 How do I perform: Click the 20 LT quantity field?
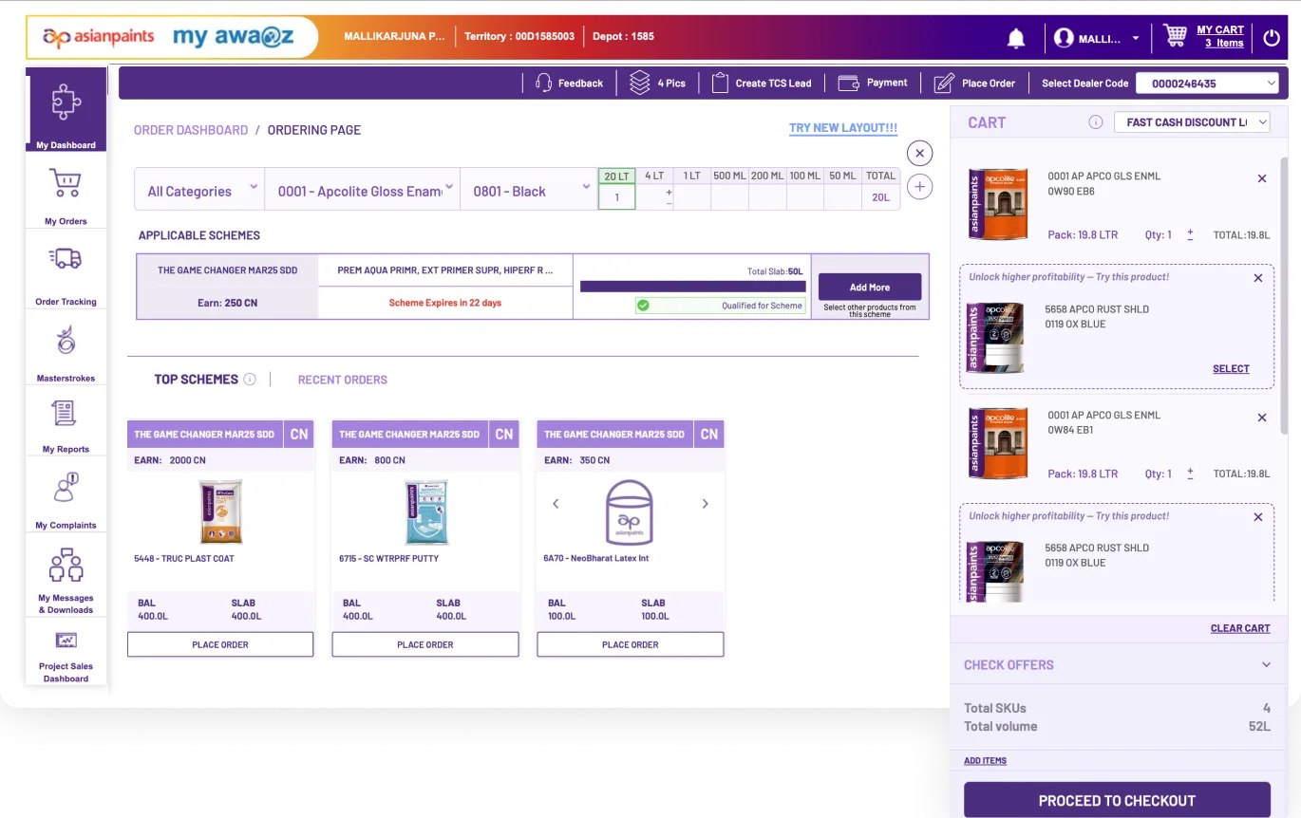[x=616, y=197]
